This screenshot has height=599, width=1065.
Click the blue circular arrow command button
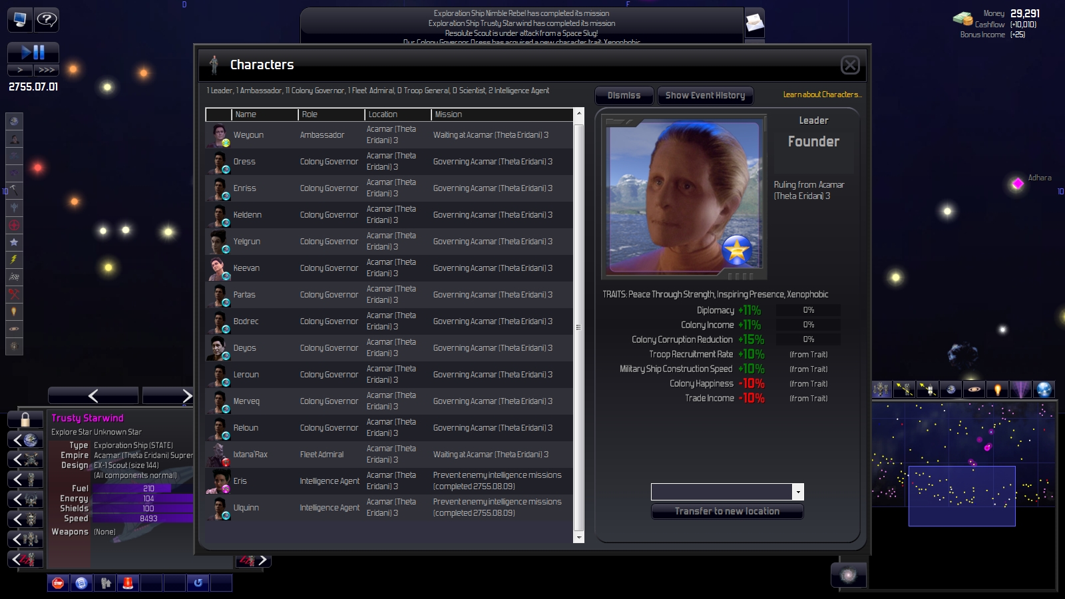tap(198, 583)
